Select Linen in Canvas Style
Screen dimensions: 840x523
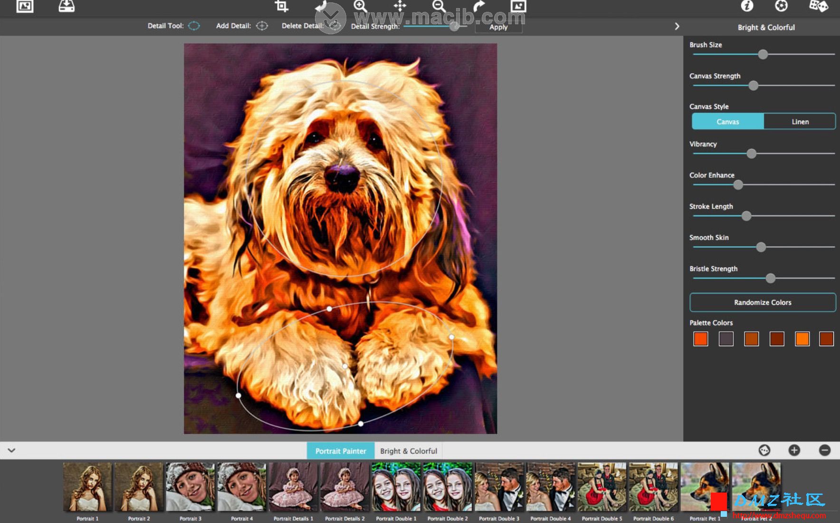coord(800,122)
